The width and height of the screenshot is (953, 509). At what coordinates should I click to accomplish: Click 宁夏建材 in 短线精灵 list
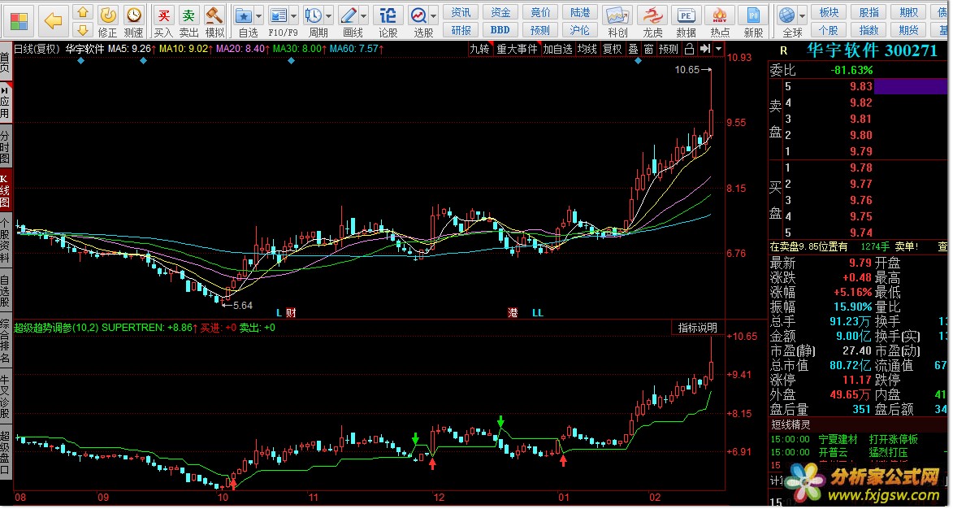point(838,439)
